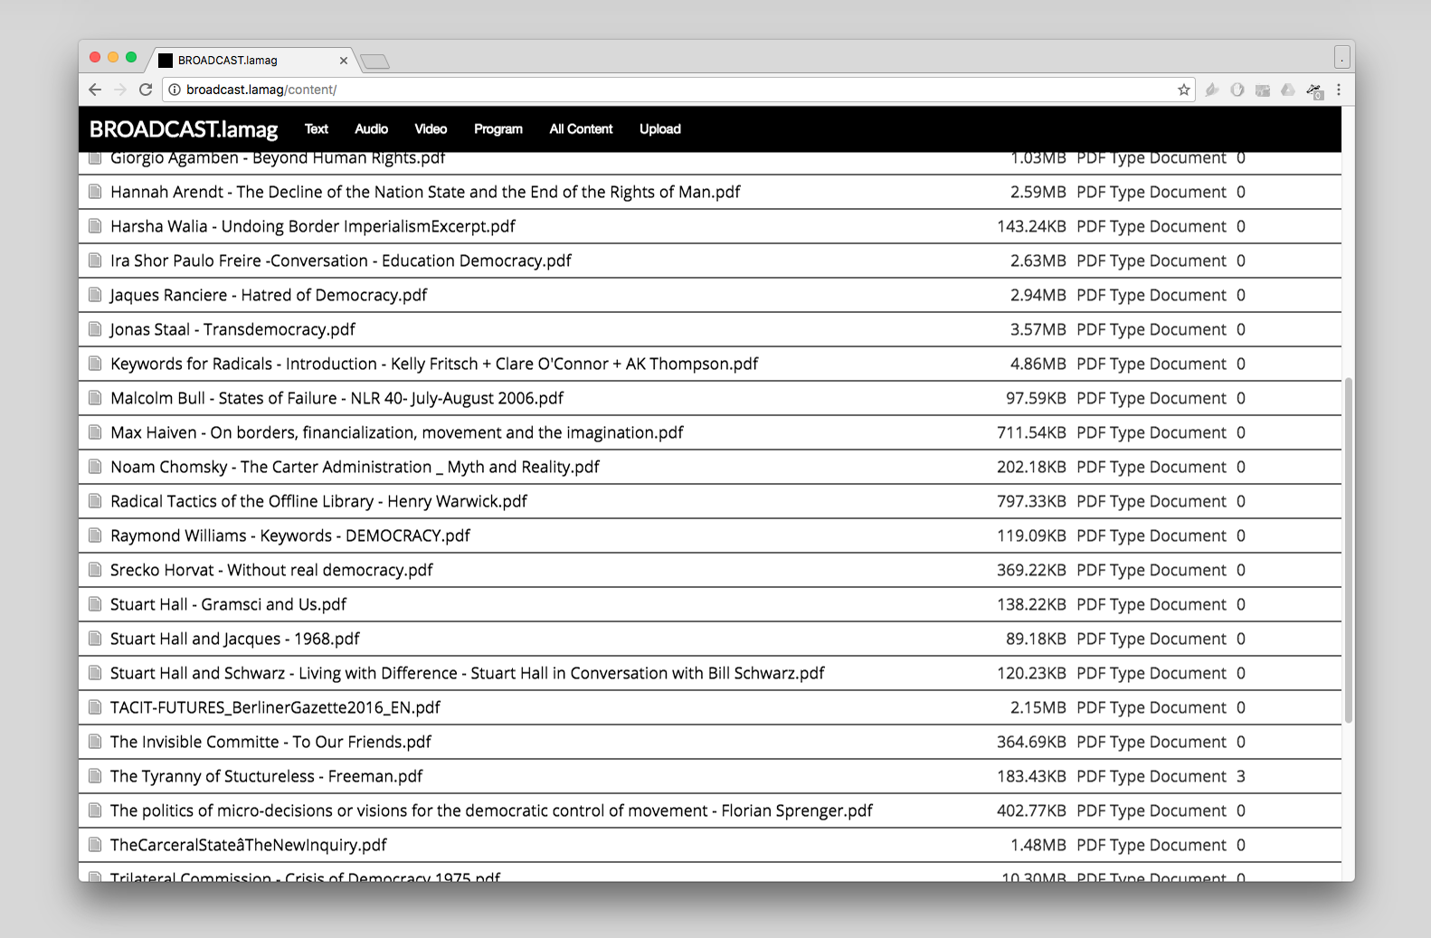Image resolution: width=1431 pixels, height=938 pixels.
Task: Close the BROADCAST.lamag browser tab
Action: (x=344, y=61)
